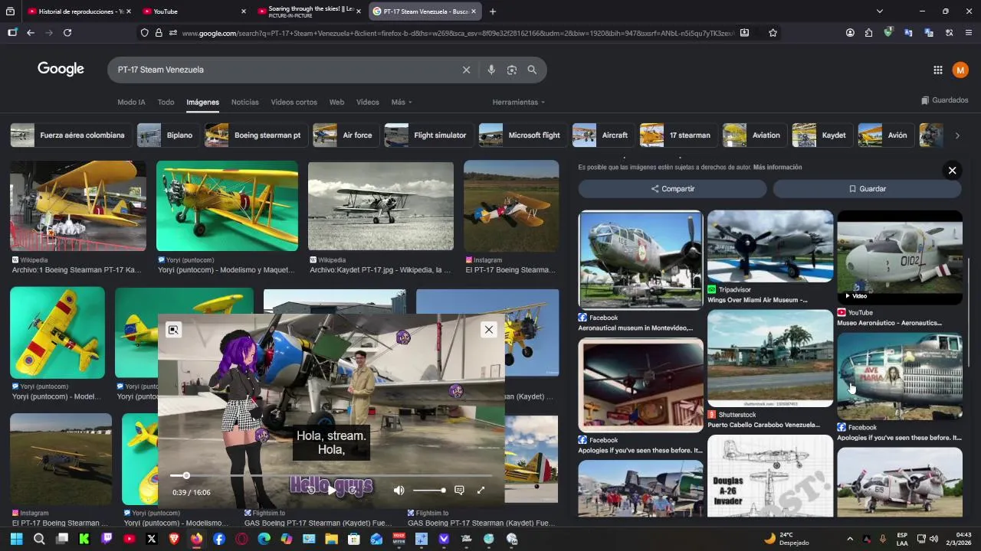
Task: Return the picture-in-picture video to its tab
Action: [x=173, y=330]
